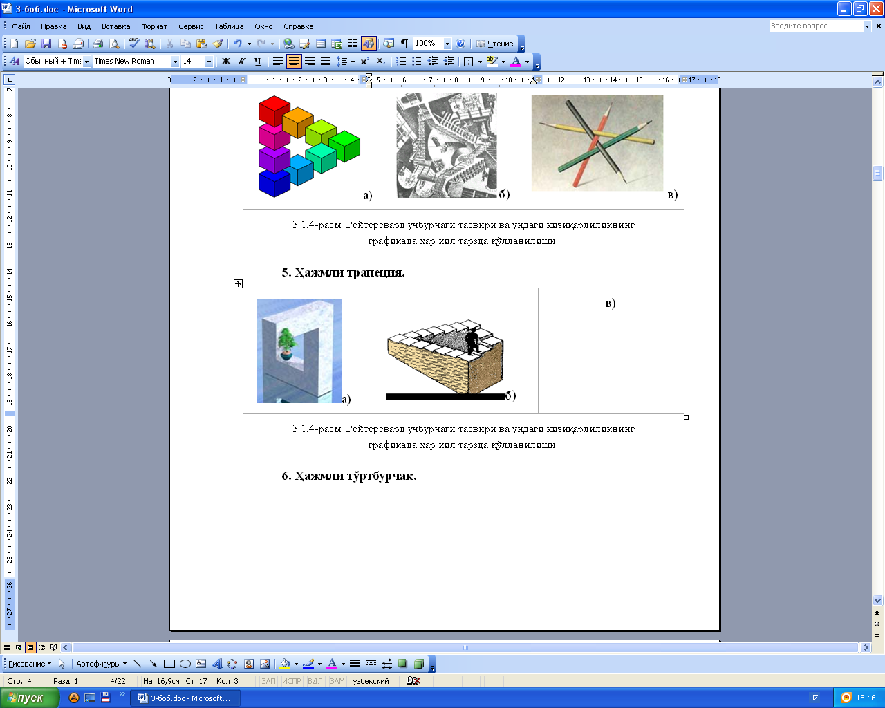Click the UZ language indicator
The image size is (885, 708).
[x=814, y=698]
